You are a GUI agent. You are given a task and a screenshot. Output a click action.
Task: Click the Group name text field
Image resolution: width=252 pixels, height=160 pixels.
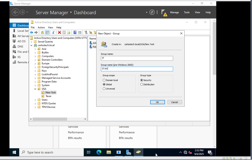[137, 58]
